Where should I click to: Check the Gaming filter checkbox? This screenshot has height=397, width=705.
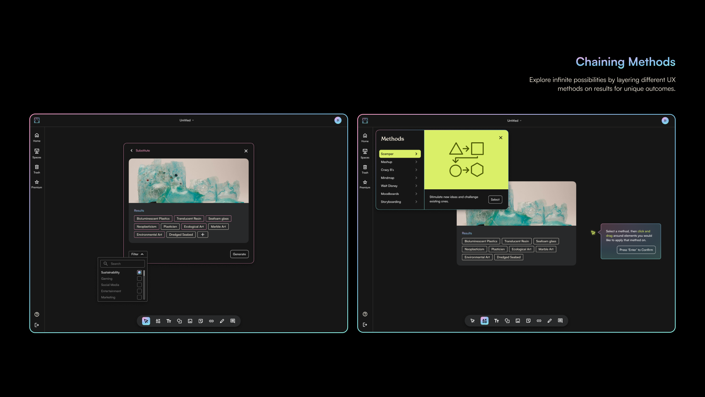[x=139, y=279]
